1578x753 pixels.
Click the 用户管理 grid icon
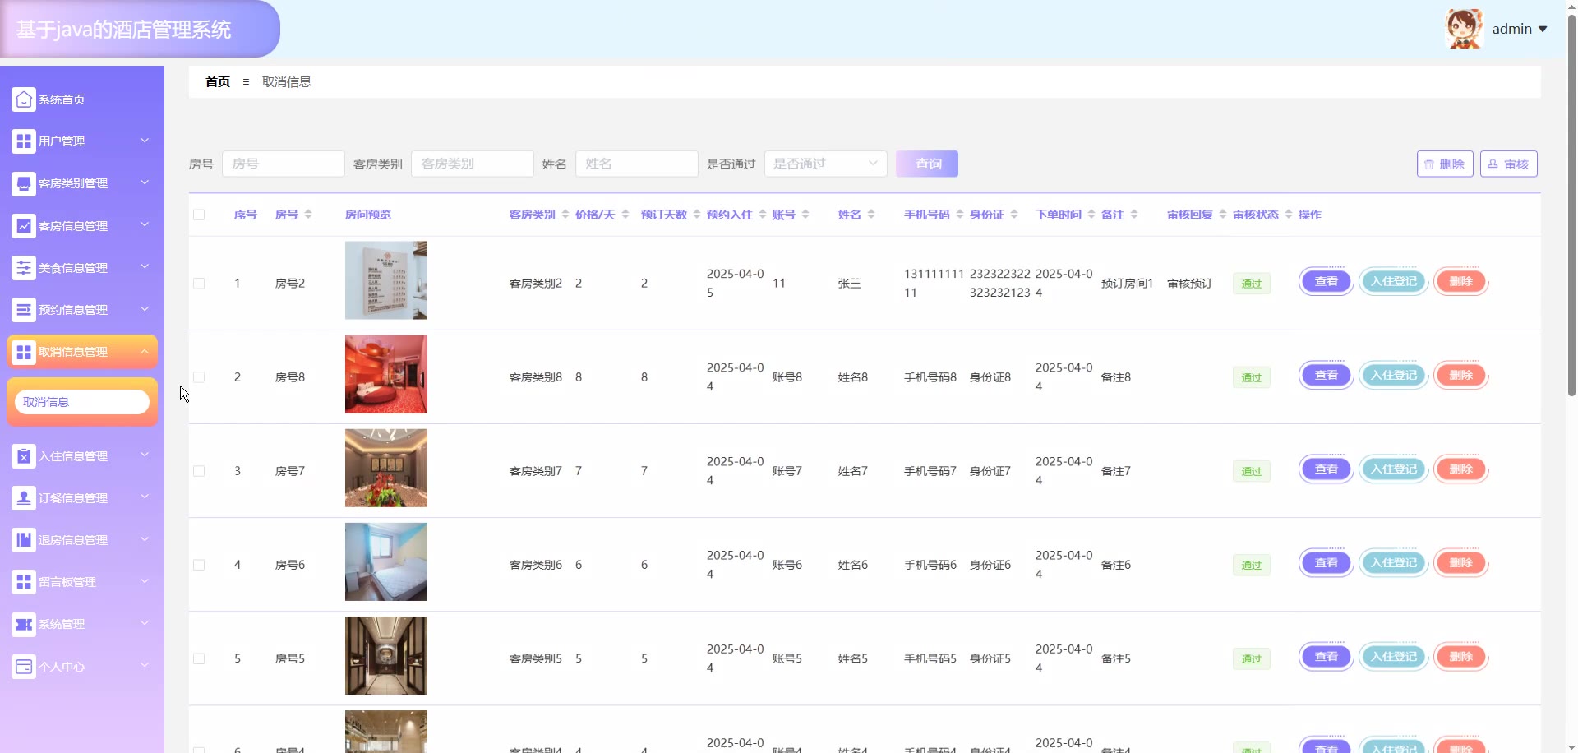[x=24, y=141]
